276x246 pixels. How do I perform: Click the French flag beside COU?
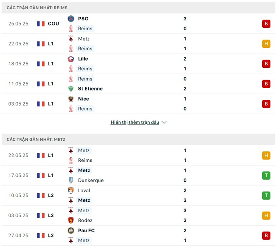click(41, 24)
